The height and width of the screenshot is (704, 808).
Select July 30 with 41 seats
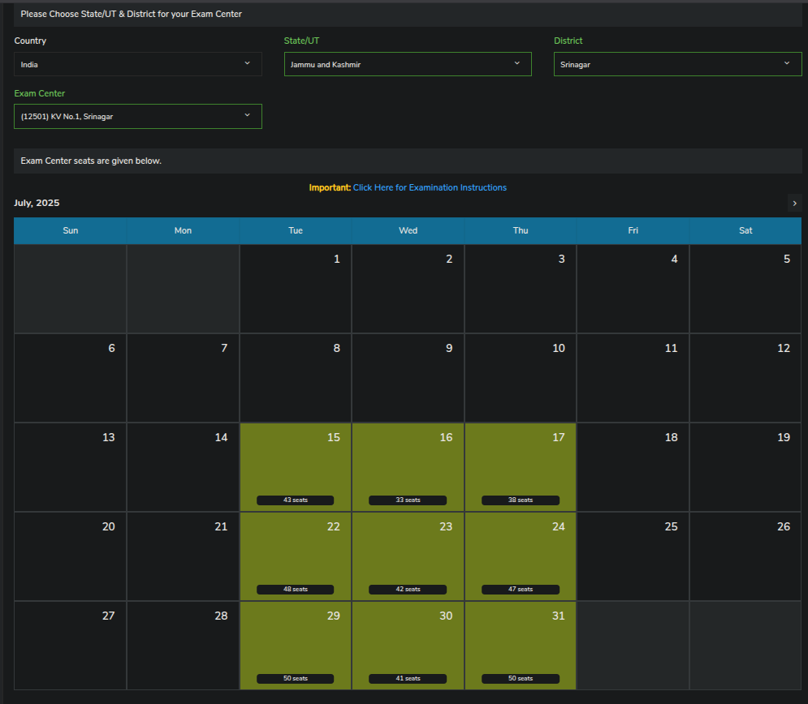408,646
